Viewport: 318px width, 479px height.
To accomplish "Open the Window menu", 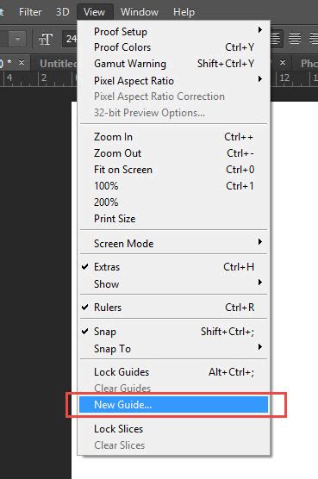I will tap(140, 12).
